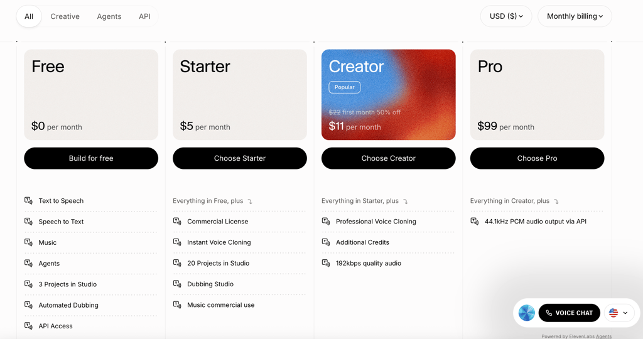The image size is (643, 339).
Task: Click the icon beside Text to Speech
Action: point(28,201)
